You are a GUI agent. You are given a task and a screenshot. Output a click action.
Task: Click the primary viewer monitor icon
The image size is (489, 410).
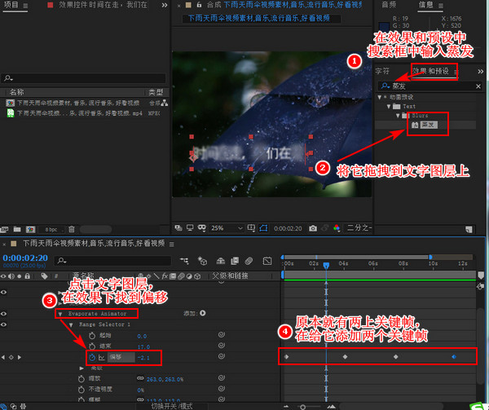[190, 228]
